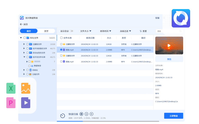Image resolution: width=199 pixels, height=124 pixels.
Task: Click the 预览 preview button
Action: (x=169, y=59)
